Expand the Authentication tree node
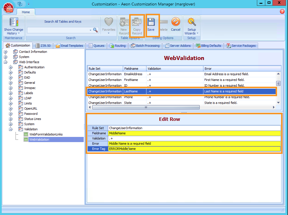Viewport: 288px width, 215px height. 10,67
